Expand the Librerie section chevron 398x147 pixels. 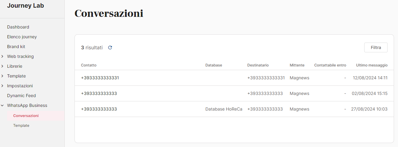click(2, 66)
